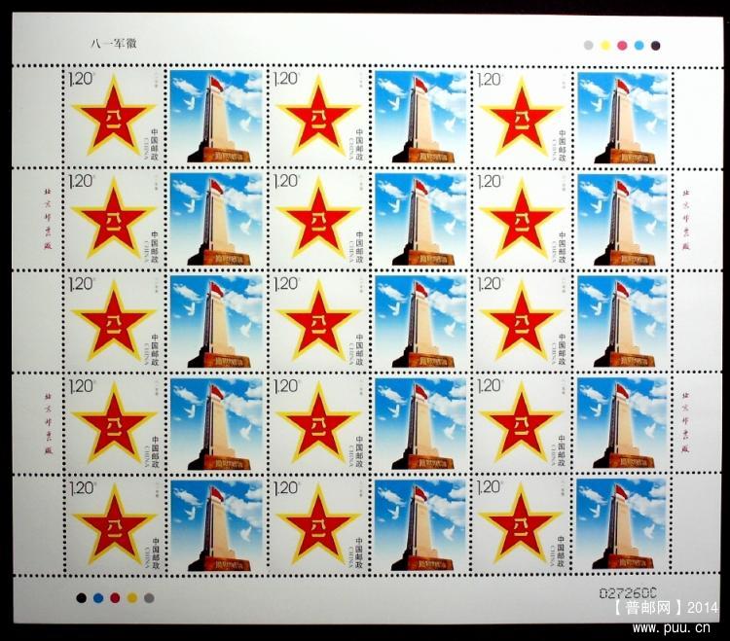Select the blue color dot in bottom margin
The height and width of the screenshot is (641, 730).
[97, 597]
